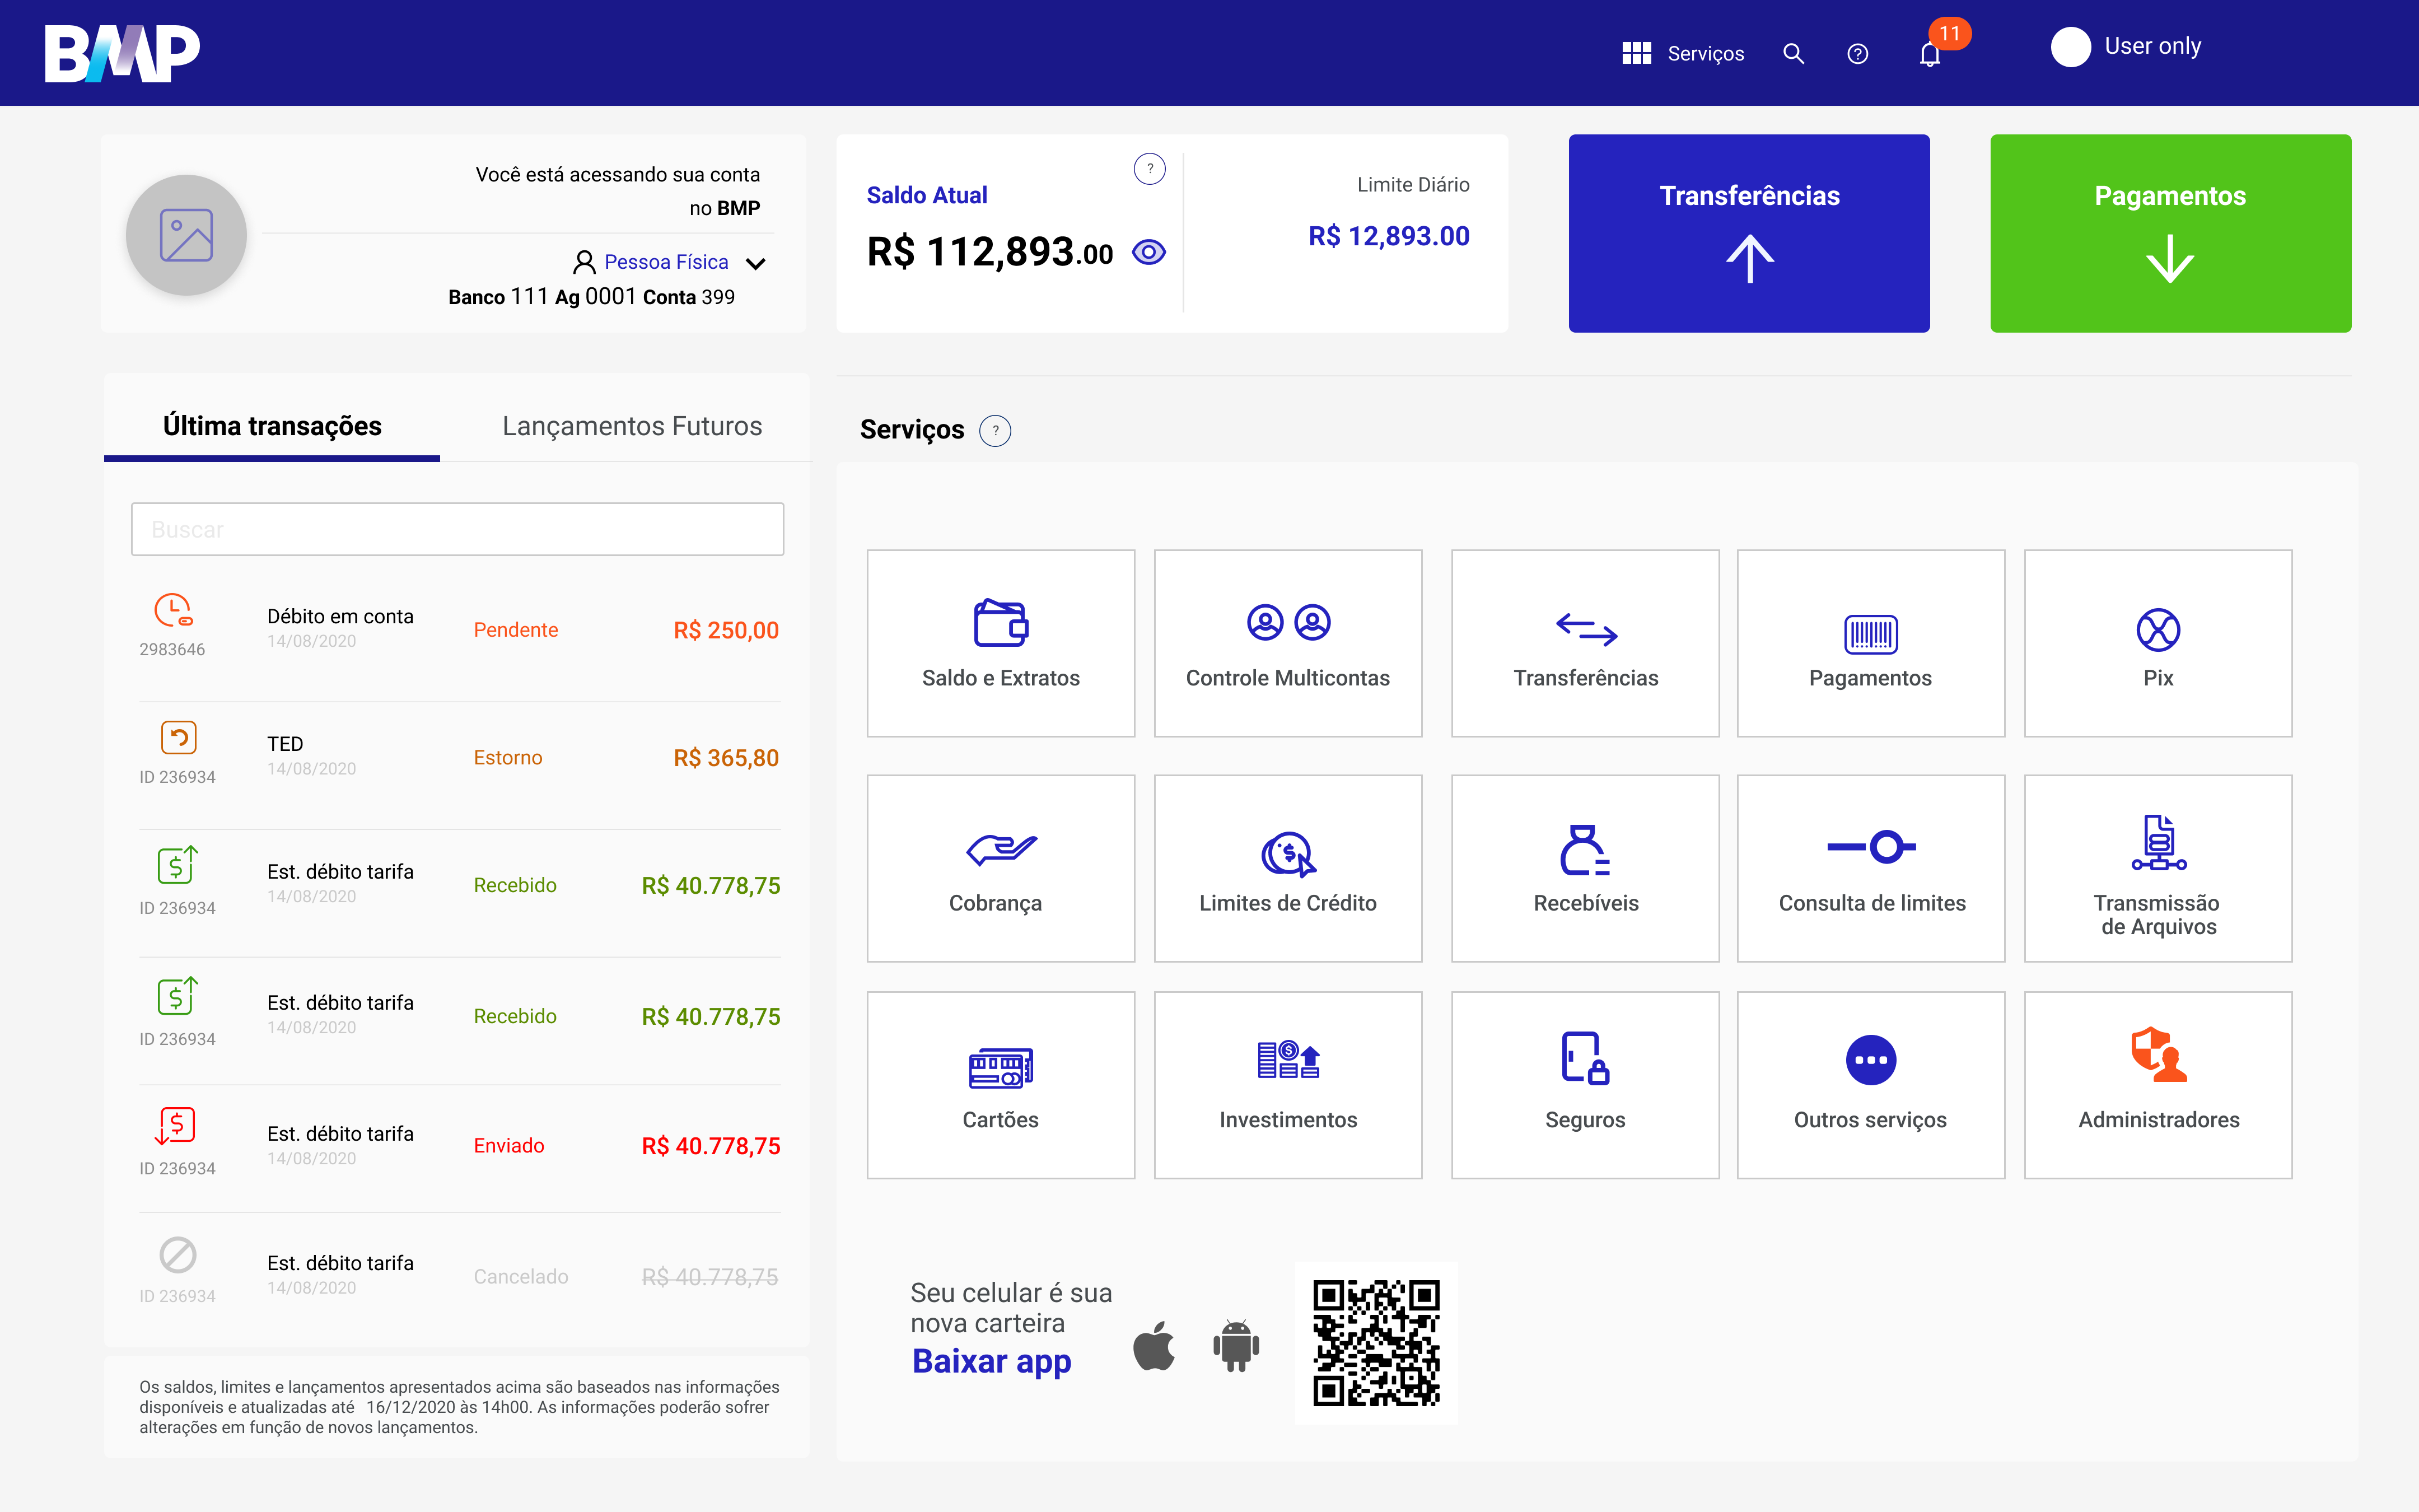This screenshot has height=1512, width=2419.
Task: Open Administradores
Action: 2157,1085
